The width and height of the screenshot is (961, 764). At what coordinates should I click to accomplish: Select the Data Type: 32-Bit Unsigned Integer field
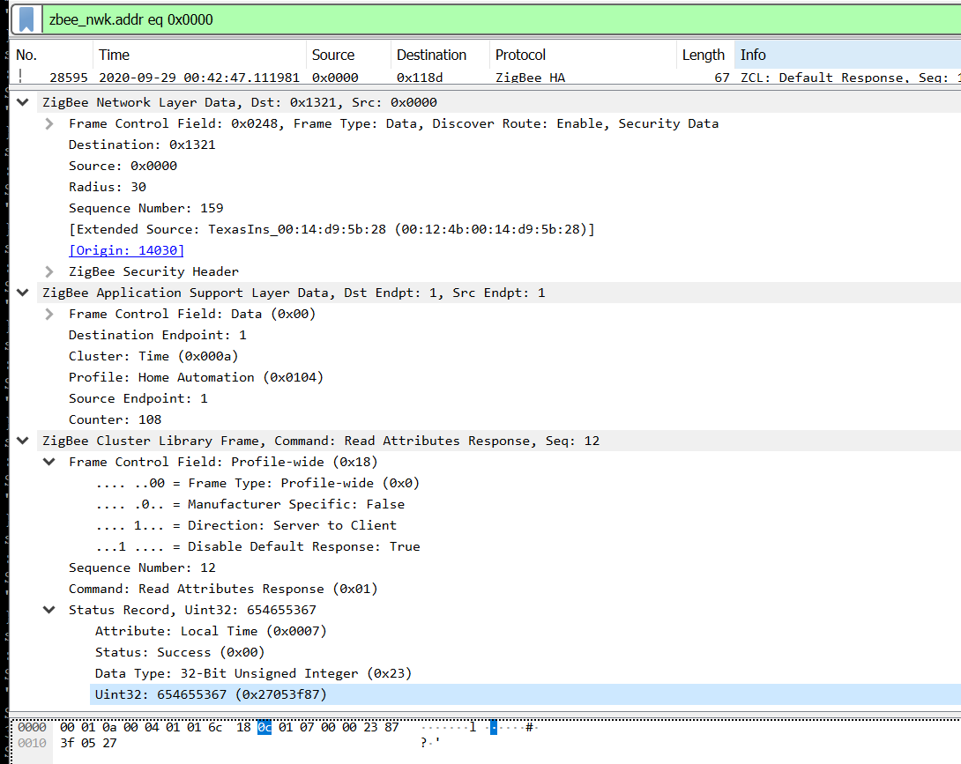click(x=254, y=673)
